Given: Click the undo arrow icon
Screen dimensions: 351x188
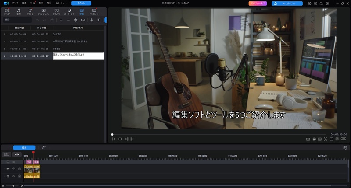Looking at the screenshot, I should click(x=62, y=3).
